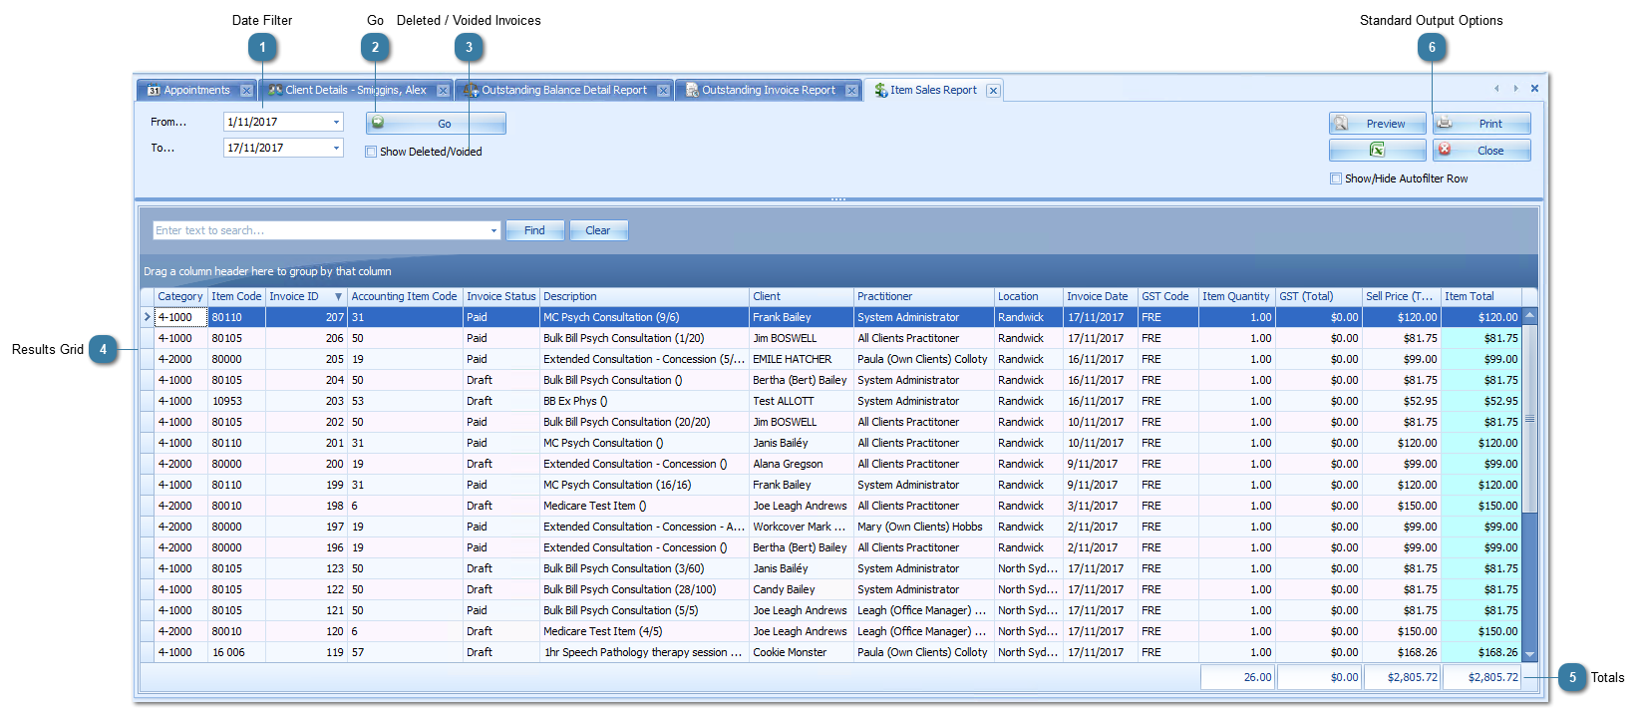Viewport: 1641px width, 711px height.
Task: Click the Find button
Action: click(535, 230)
